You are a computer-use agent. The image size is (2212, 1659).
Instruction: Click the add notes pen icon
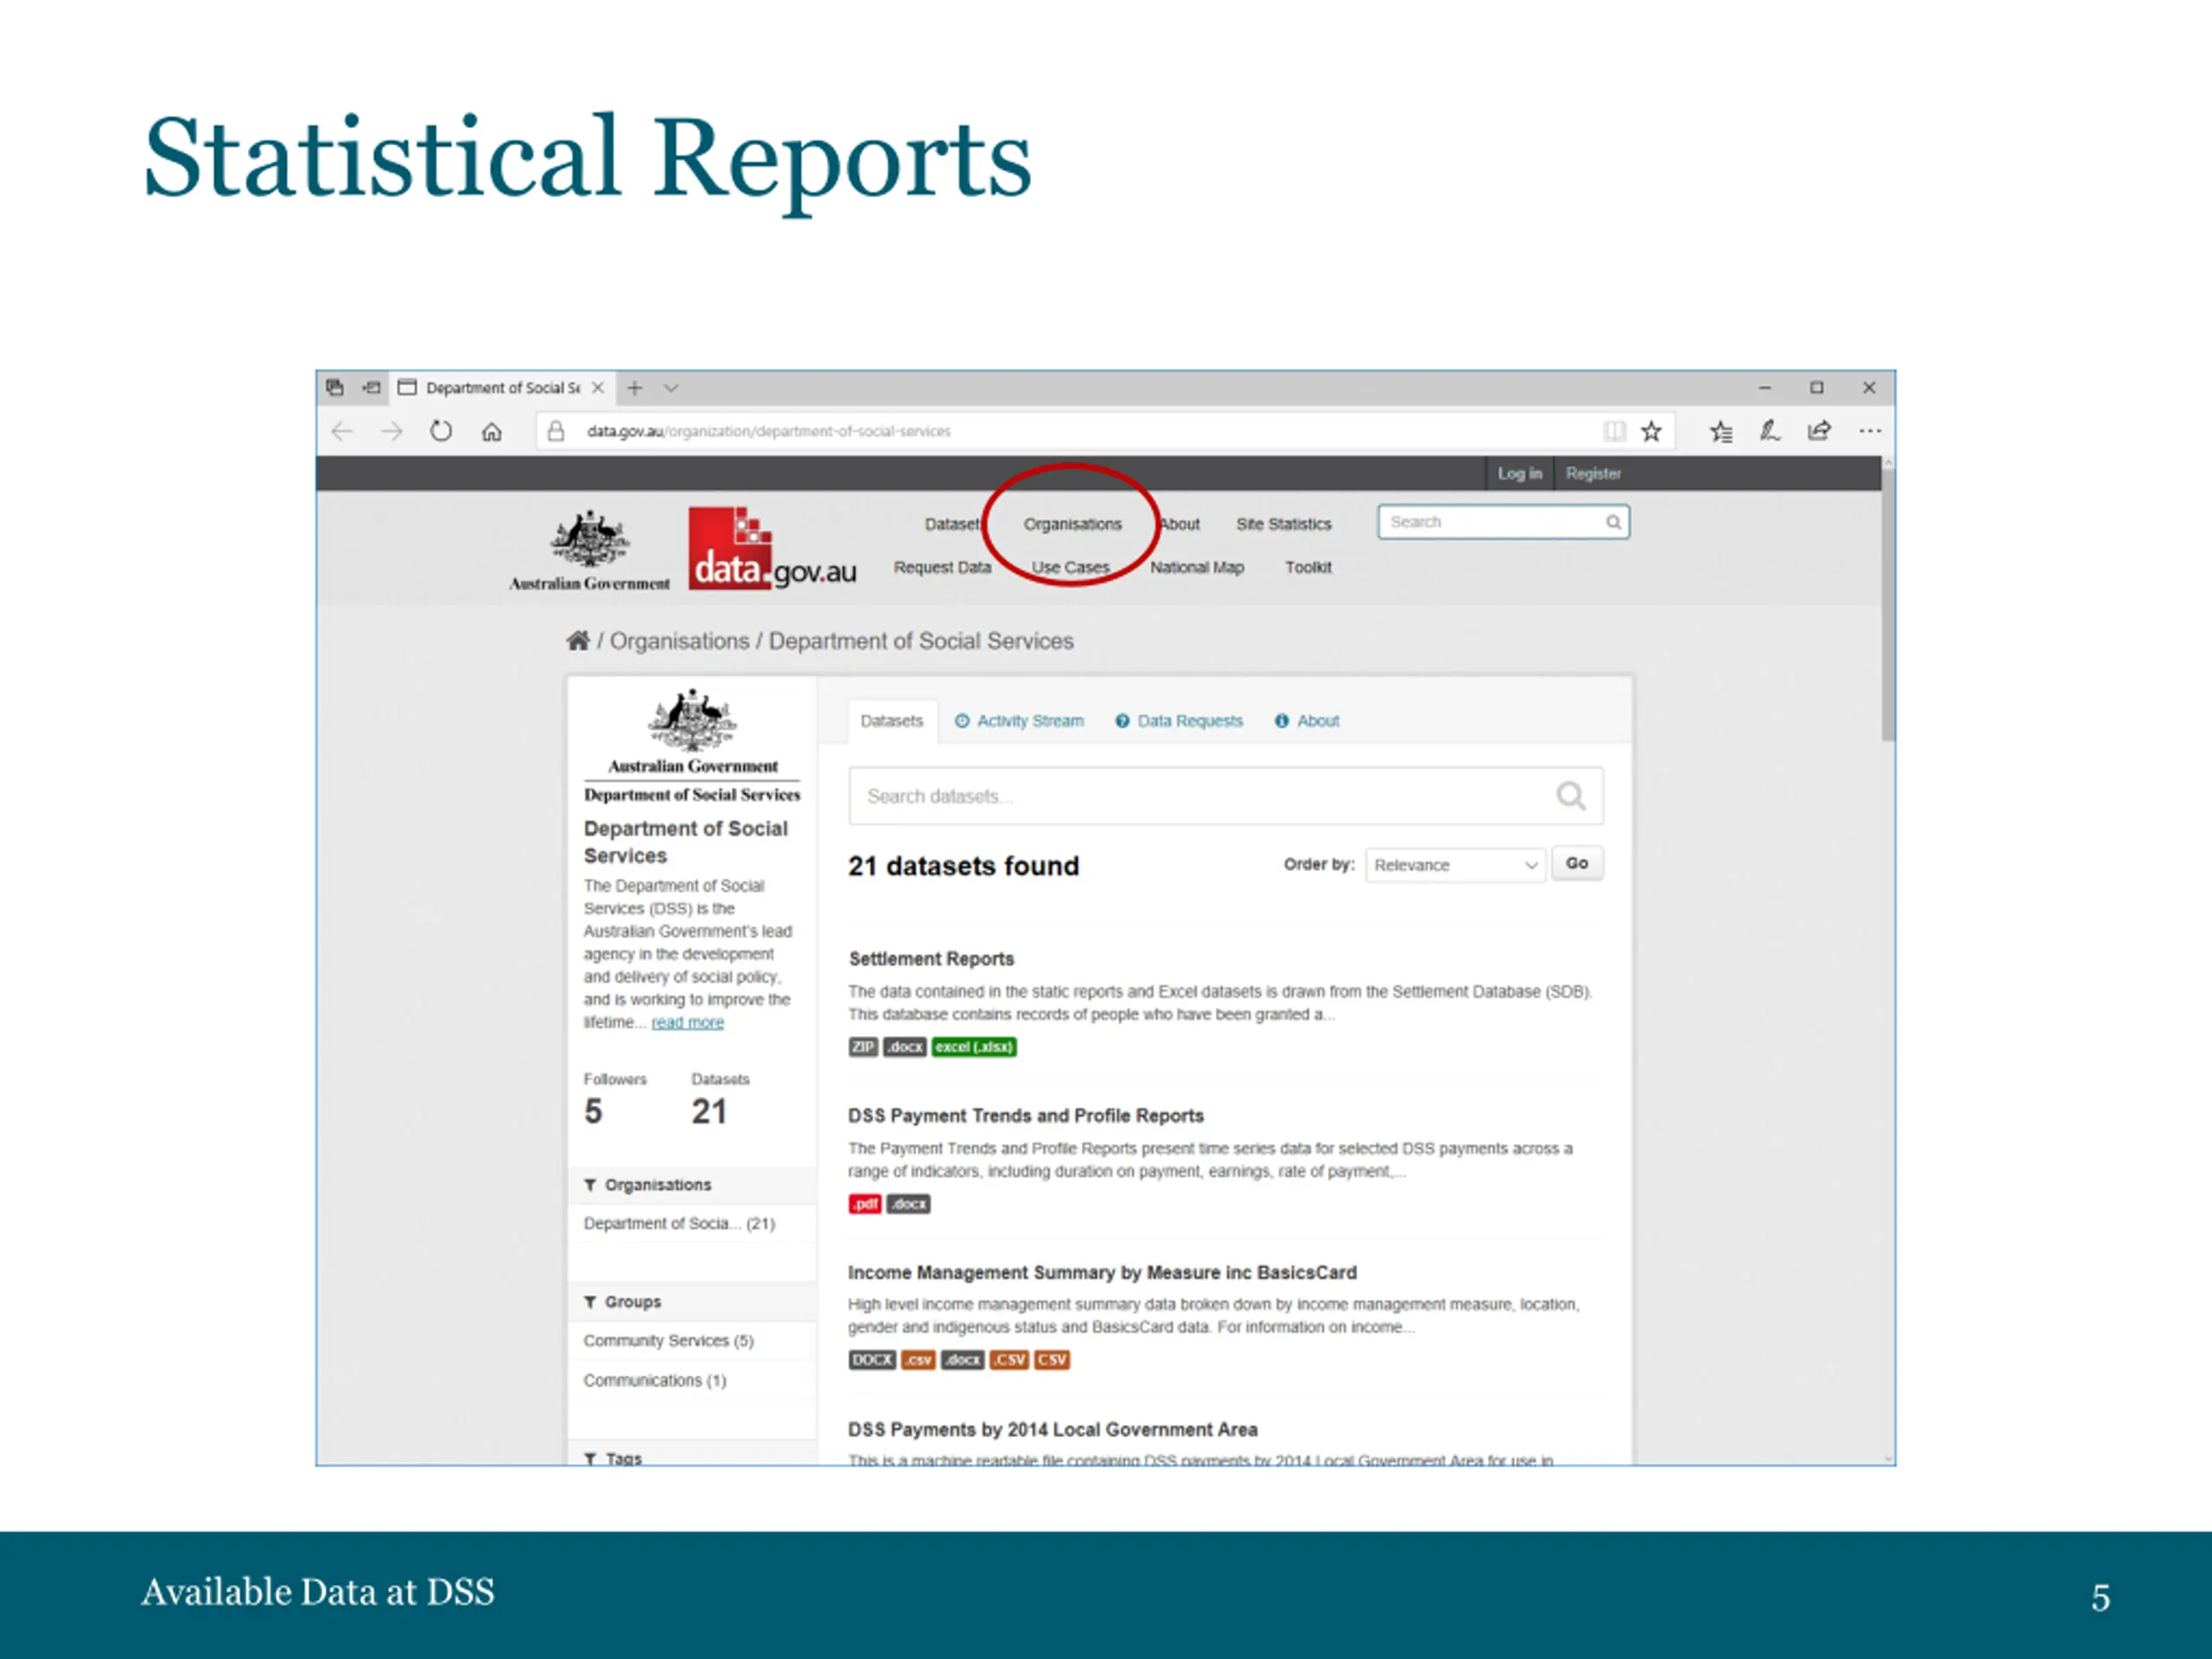[x=1770, y=431]
